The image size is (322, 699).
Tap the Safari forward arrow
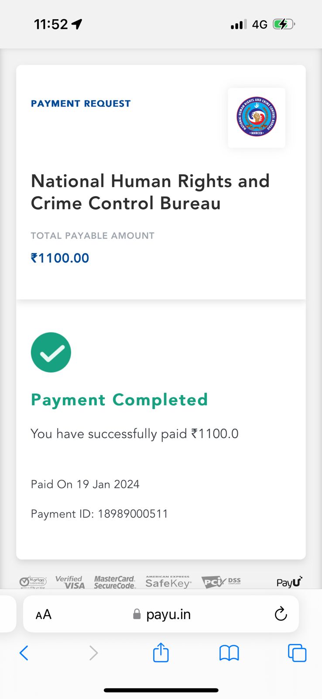93,653
